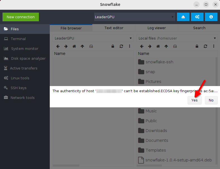Select Files in the sidebar
The height and width of the screenshot is (169, 220).
pos(25,29)
